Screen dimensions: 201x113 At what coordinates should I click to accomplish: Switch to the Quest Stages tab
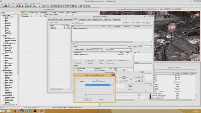(59, 19)
